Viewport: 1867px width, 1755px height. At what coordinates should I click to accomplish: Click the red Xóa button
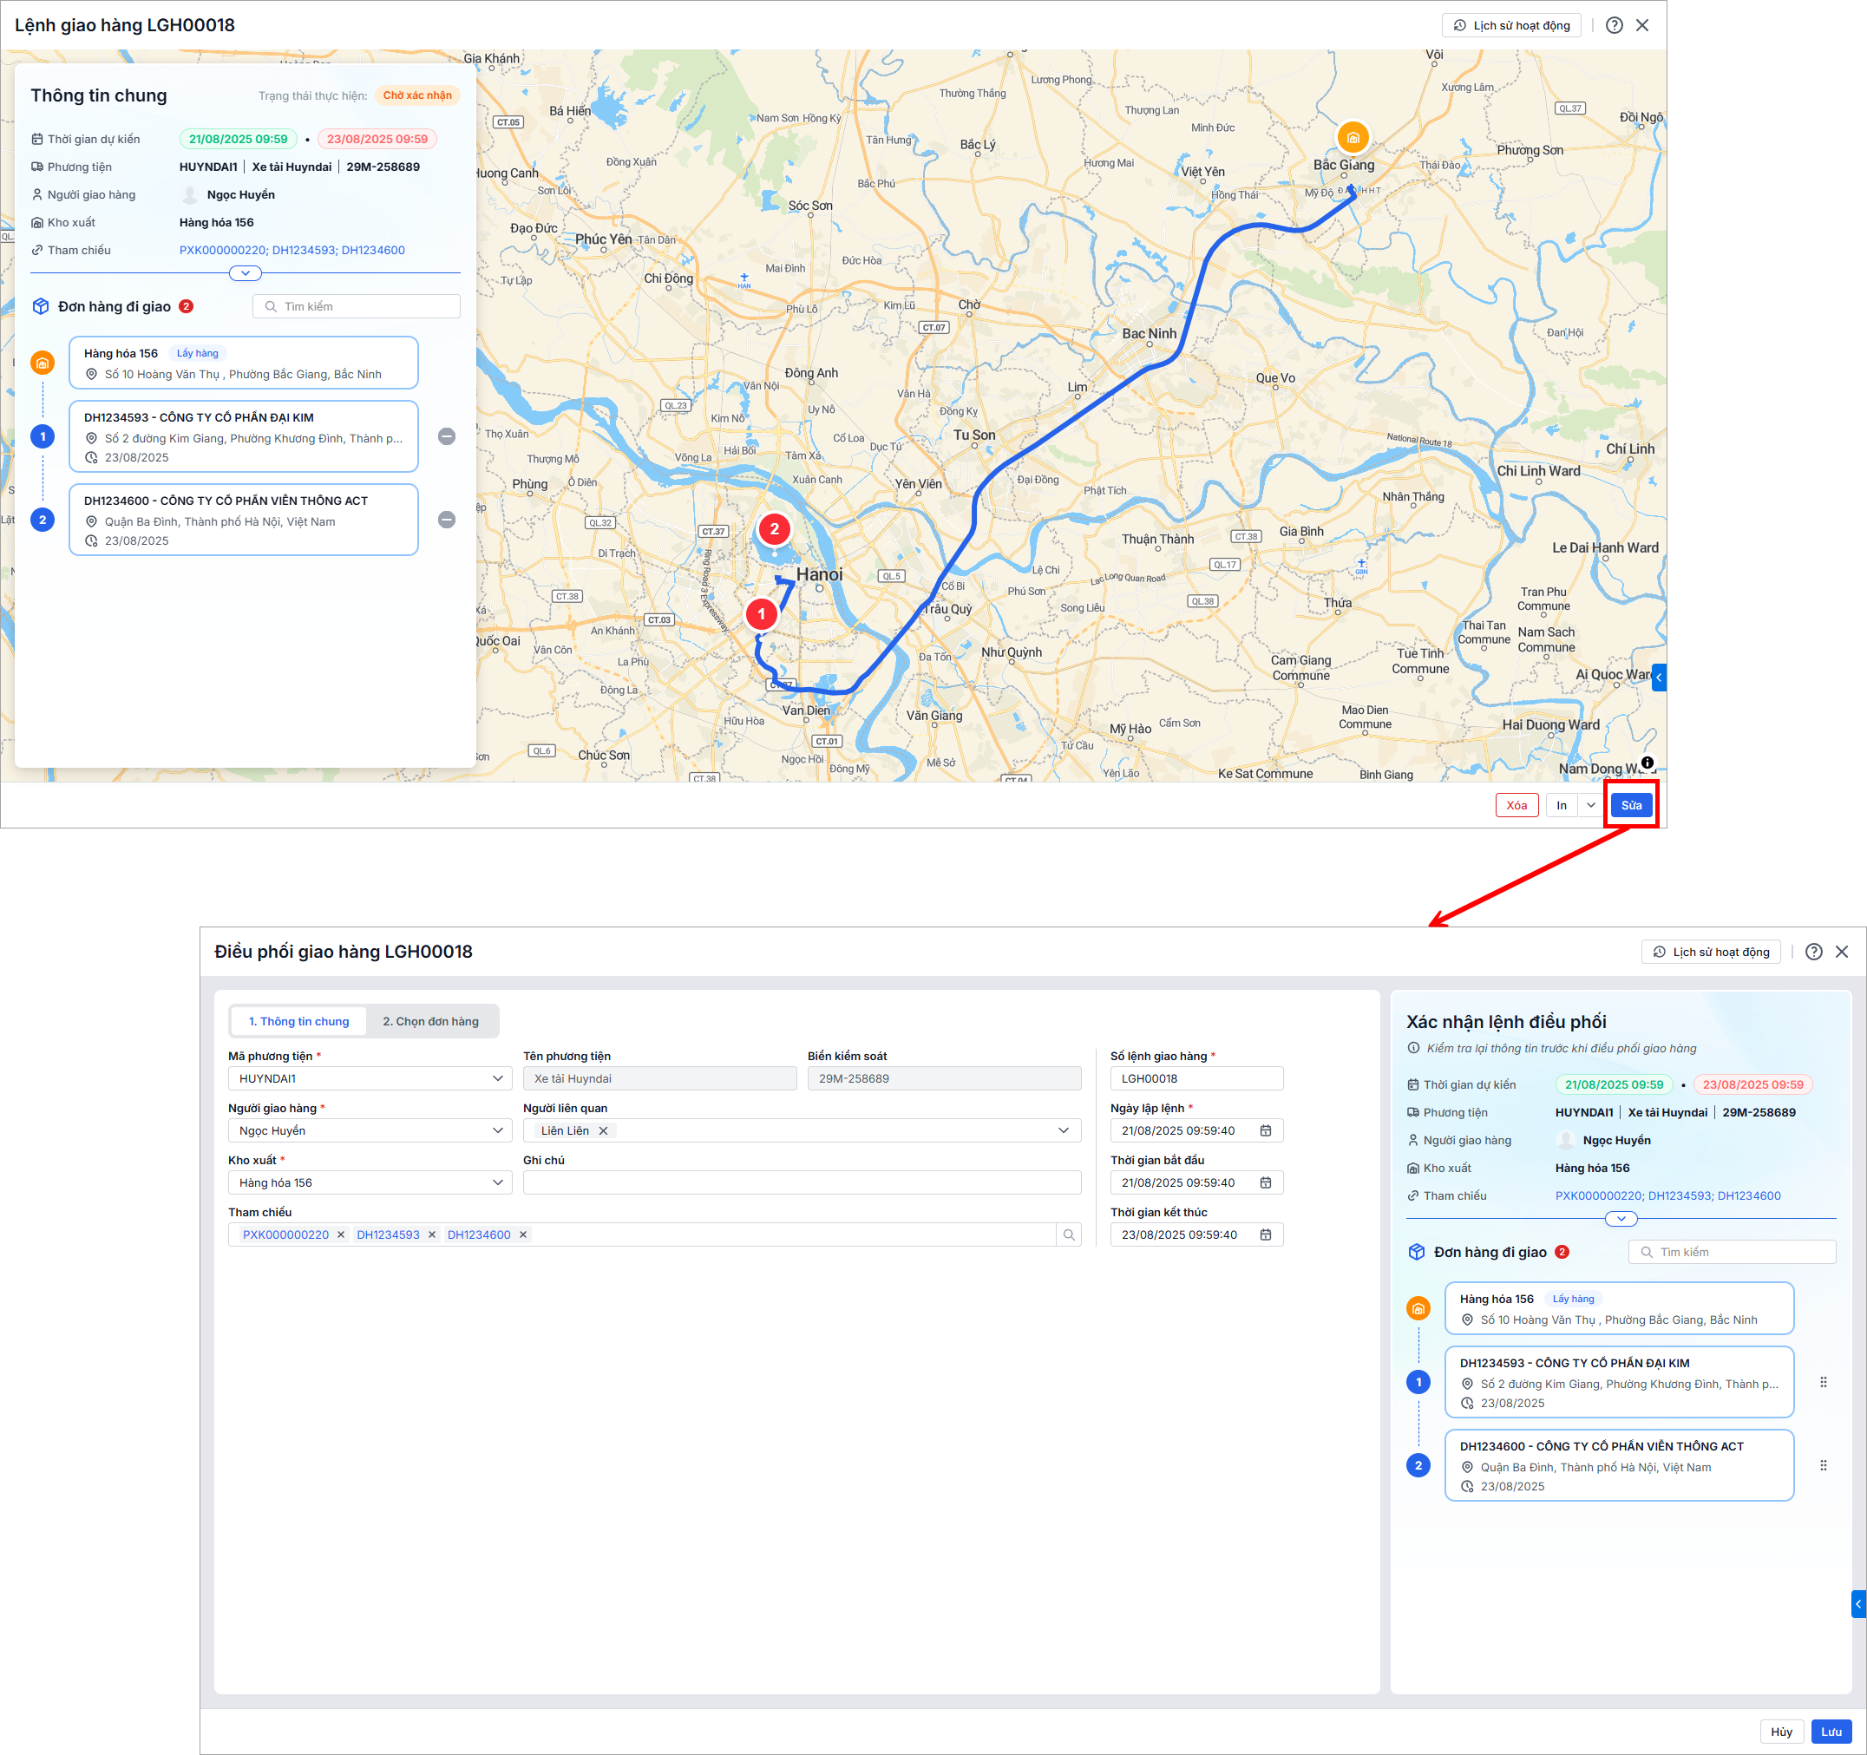1516,806
